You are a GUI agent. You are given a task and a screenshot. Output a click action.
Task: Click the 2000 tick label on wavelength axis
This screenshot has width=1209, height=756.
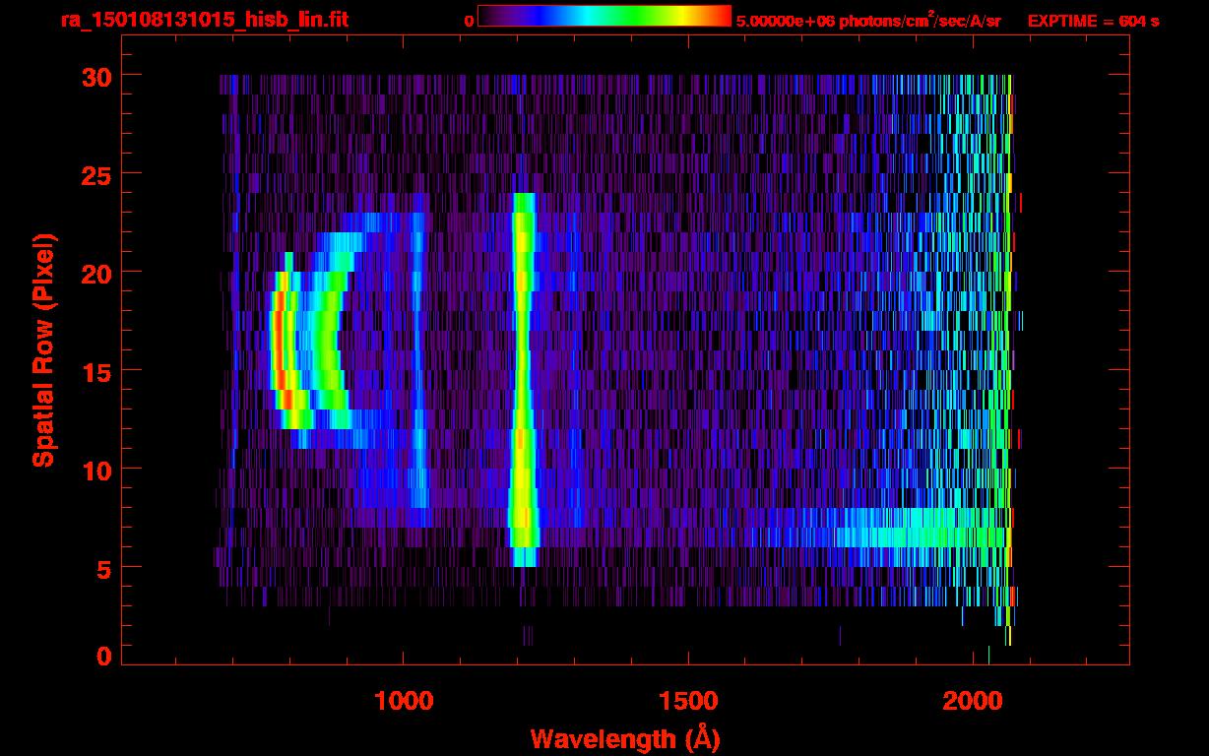[973, 701]
